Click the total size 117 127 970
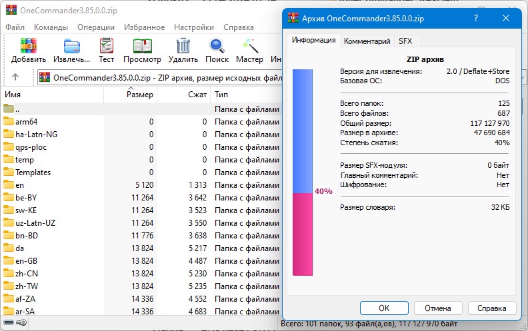Image resolution: width=528 pixels, height=331 pixels. [x=490, y=123]
